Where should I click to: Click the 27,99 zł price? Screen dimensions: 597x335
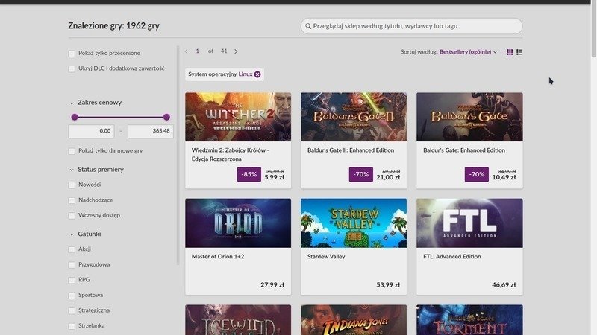(272, 285)
